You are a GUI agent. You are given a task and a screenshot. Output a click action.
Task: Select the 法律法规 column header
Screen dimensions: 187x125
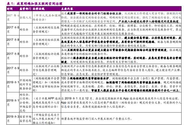[39, 9]
